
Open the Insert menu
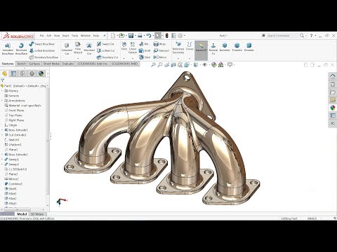(x=65, y=36)
